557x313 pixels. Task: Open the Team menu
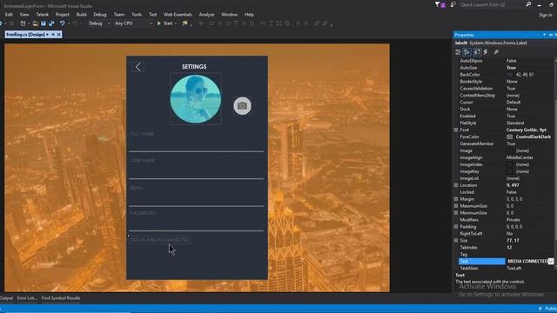(x=119, y=15)
